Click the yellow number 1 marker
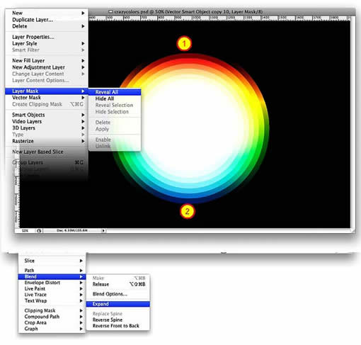361x345 pixels. click(x=184, y=43)
